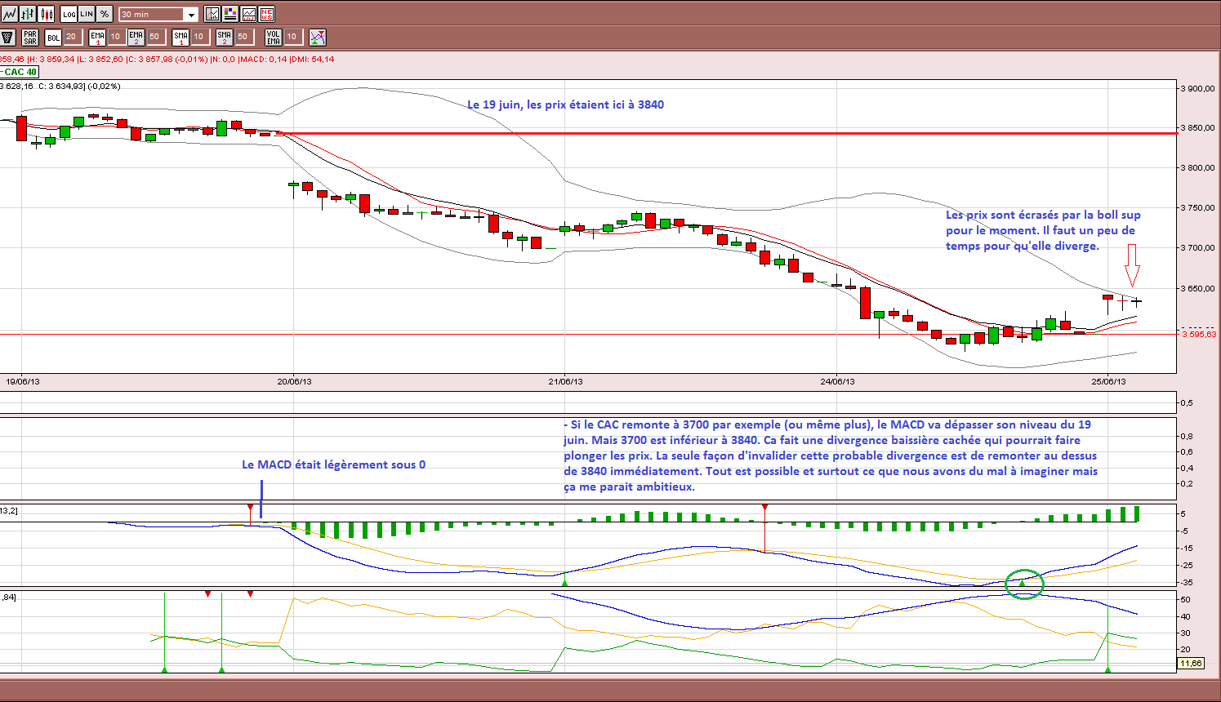Toggle the SMA 2 moving average
This screenshot has width=1221, height=702.
(225, 37)
